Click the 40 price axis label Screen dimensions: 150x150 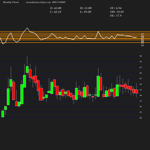(x=141, y=95)
